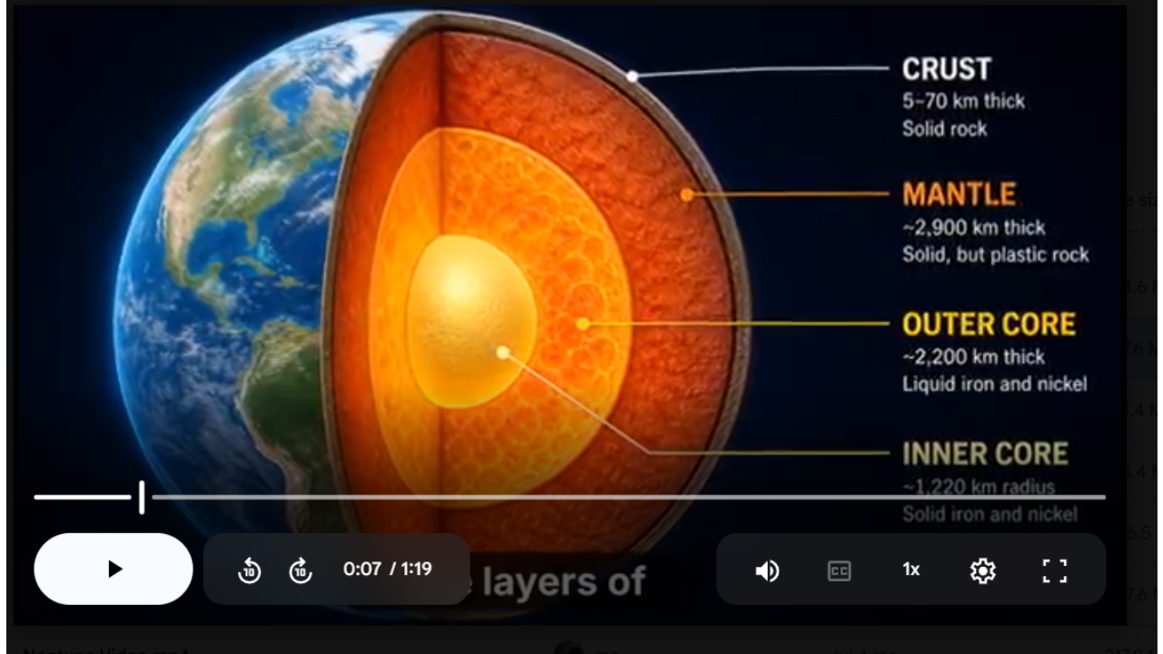Image resolution: width=1163 pixels, height=654 pixels.
Task: Click the MANTLE label in the video
Action: coord(959,194)
